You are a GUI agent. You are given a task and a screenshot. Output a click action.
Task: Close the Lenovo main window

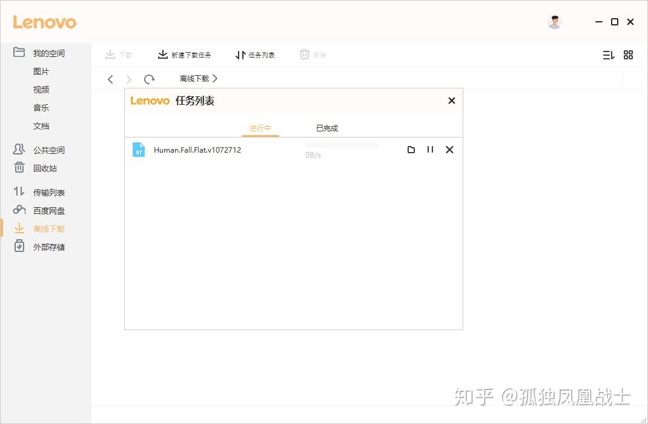tap(630, 22)
